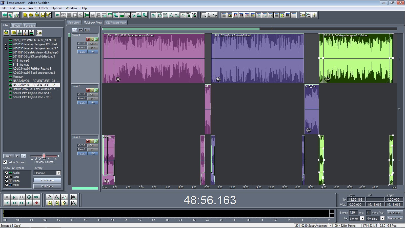Click the CD Project View toolbar icon

(16, 15)
